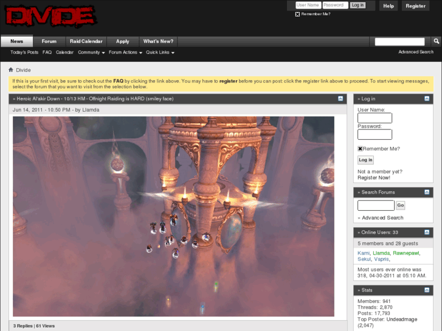Open the Calendar link in subnav
This screenshot has width=442, height=331.
point(64,52)
